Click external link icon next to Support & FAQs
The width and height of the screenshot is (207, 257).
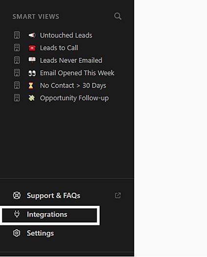(x=118, y=195)
